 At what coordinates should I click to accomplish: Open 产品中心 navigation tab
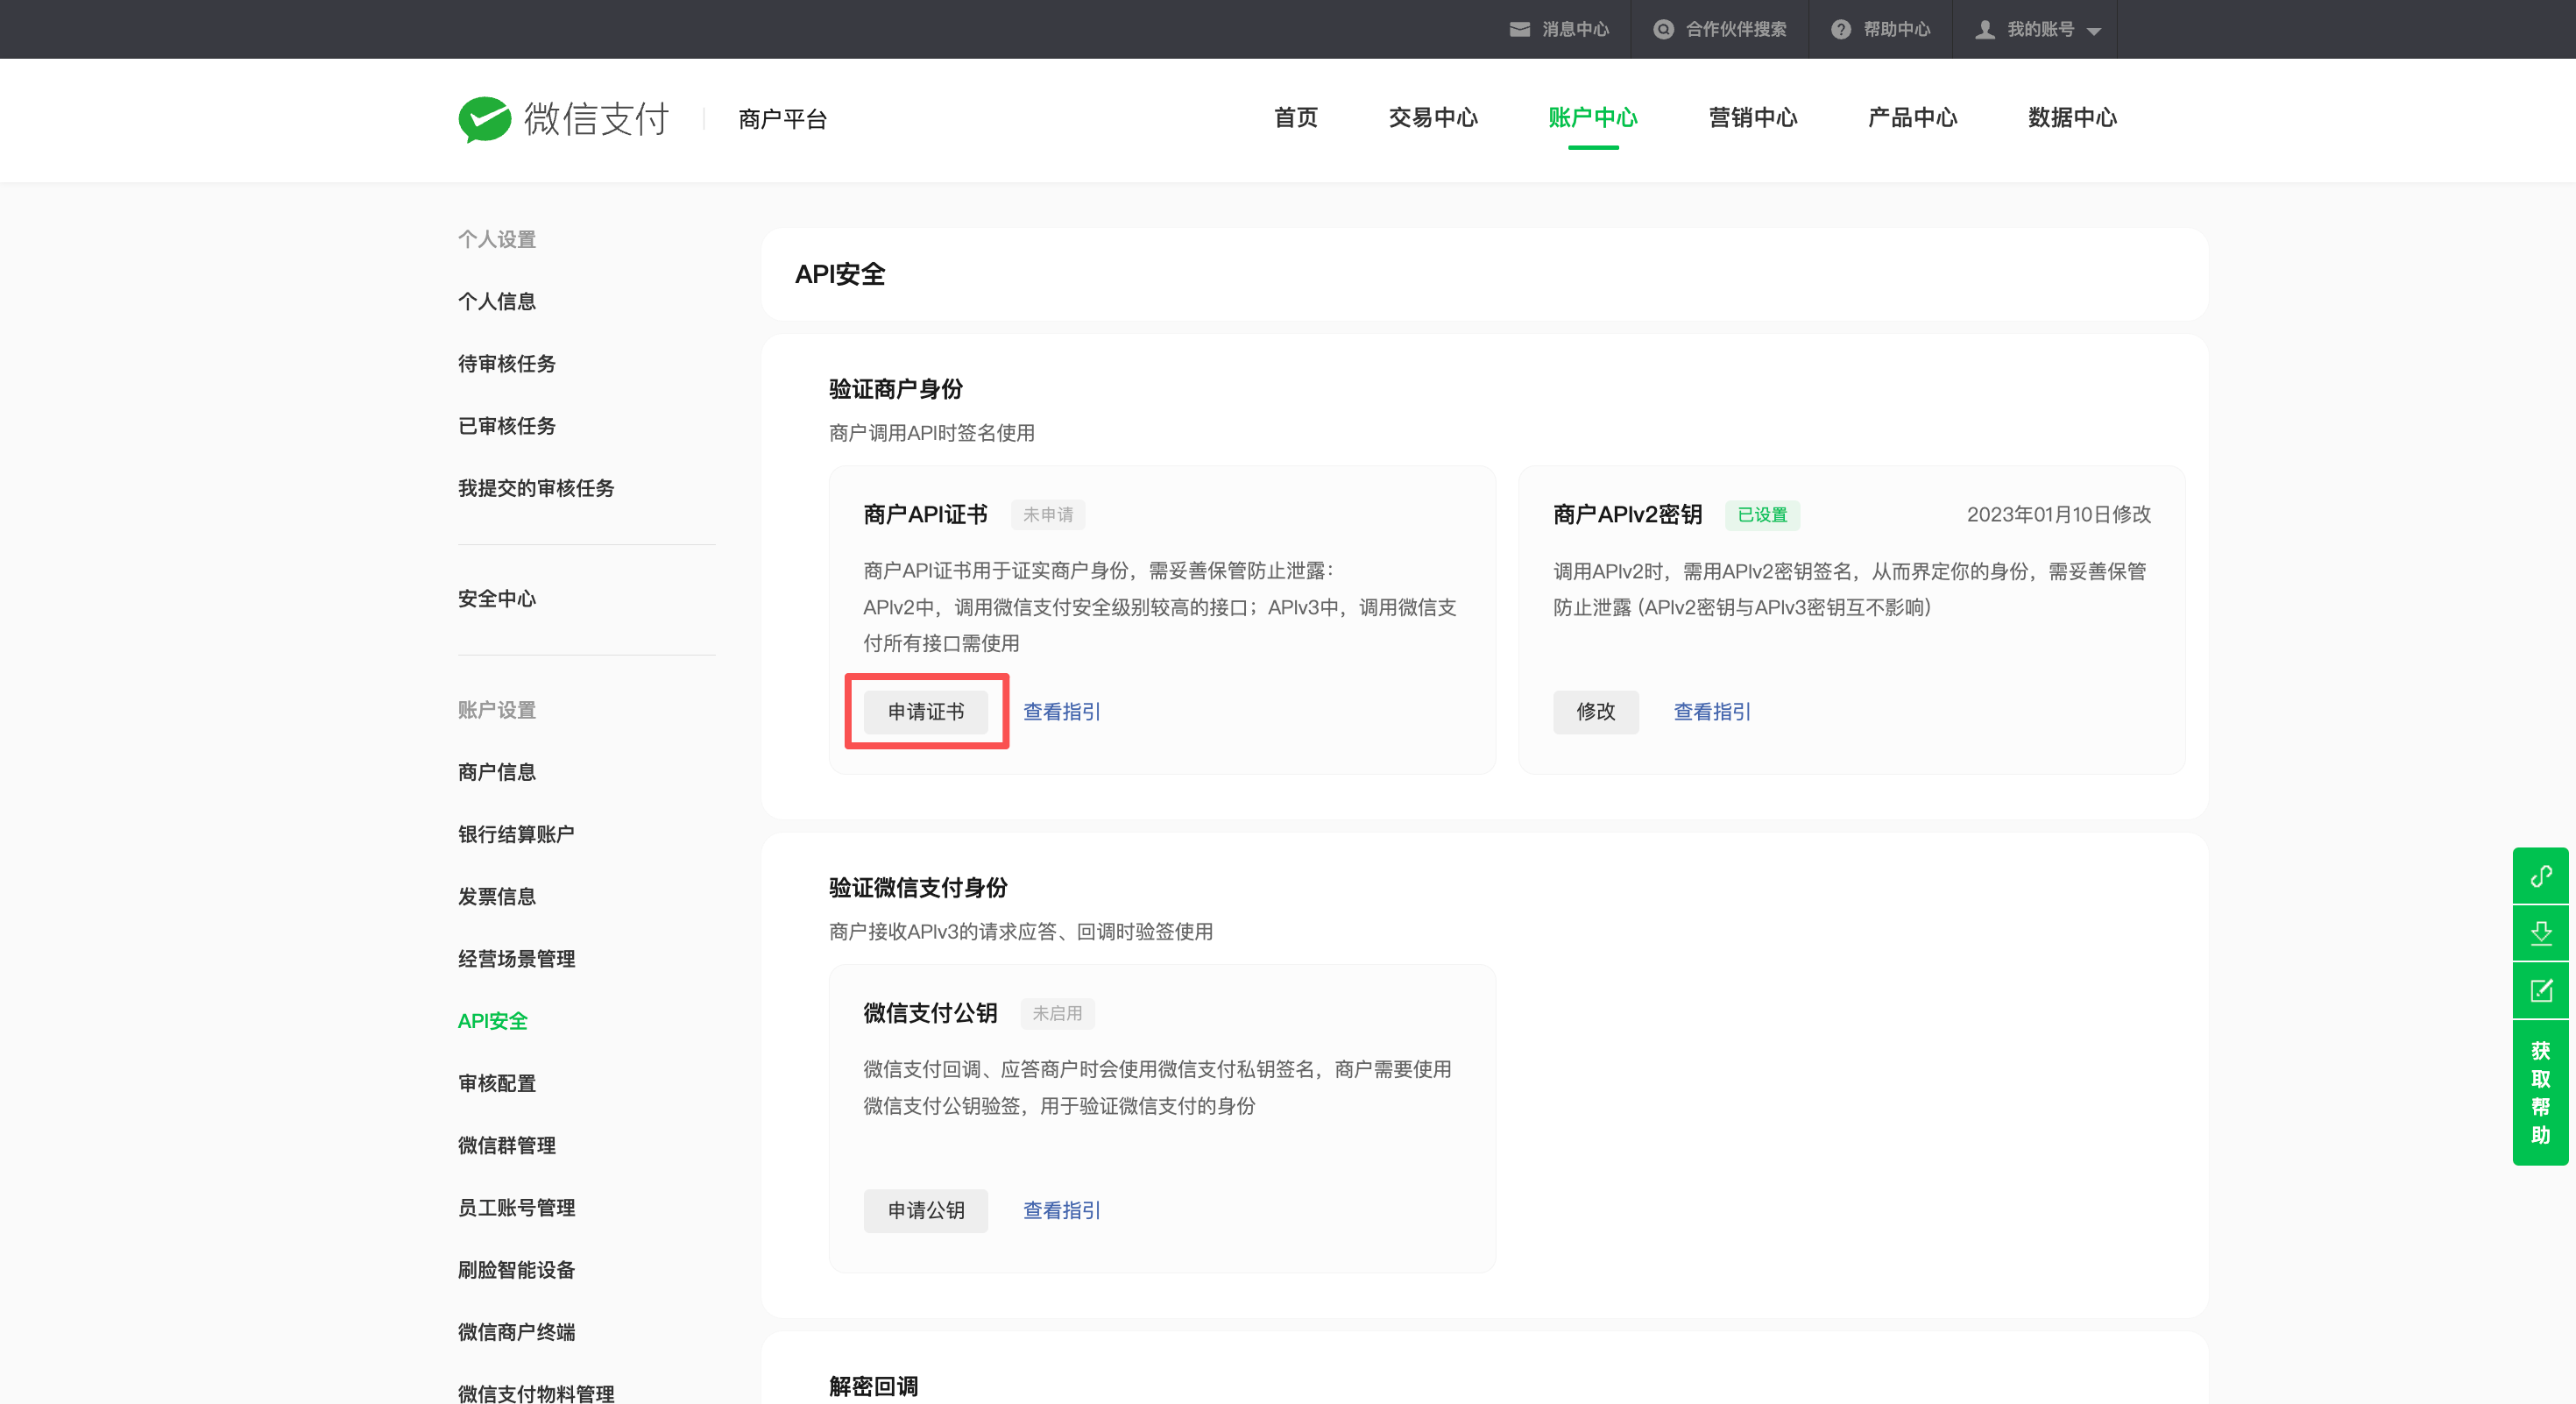pyautogui.click(x=1912, y=117)
